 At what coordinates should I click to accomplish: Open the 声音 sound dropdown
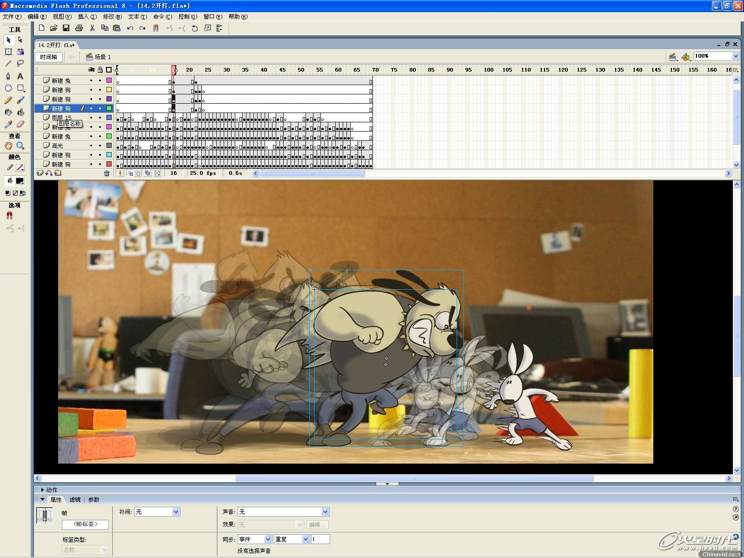click(x=325, y=511)
